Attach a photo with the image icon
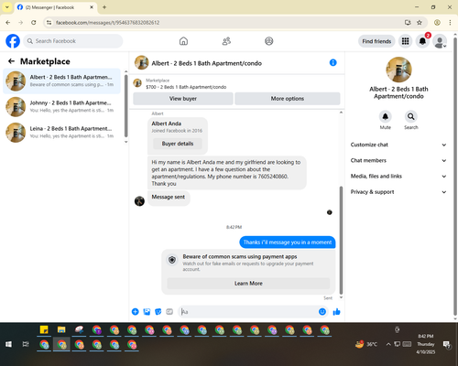The height and width of the screenshot is (366, 458). pyautogui.click(x=147, y=311)
